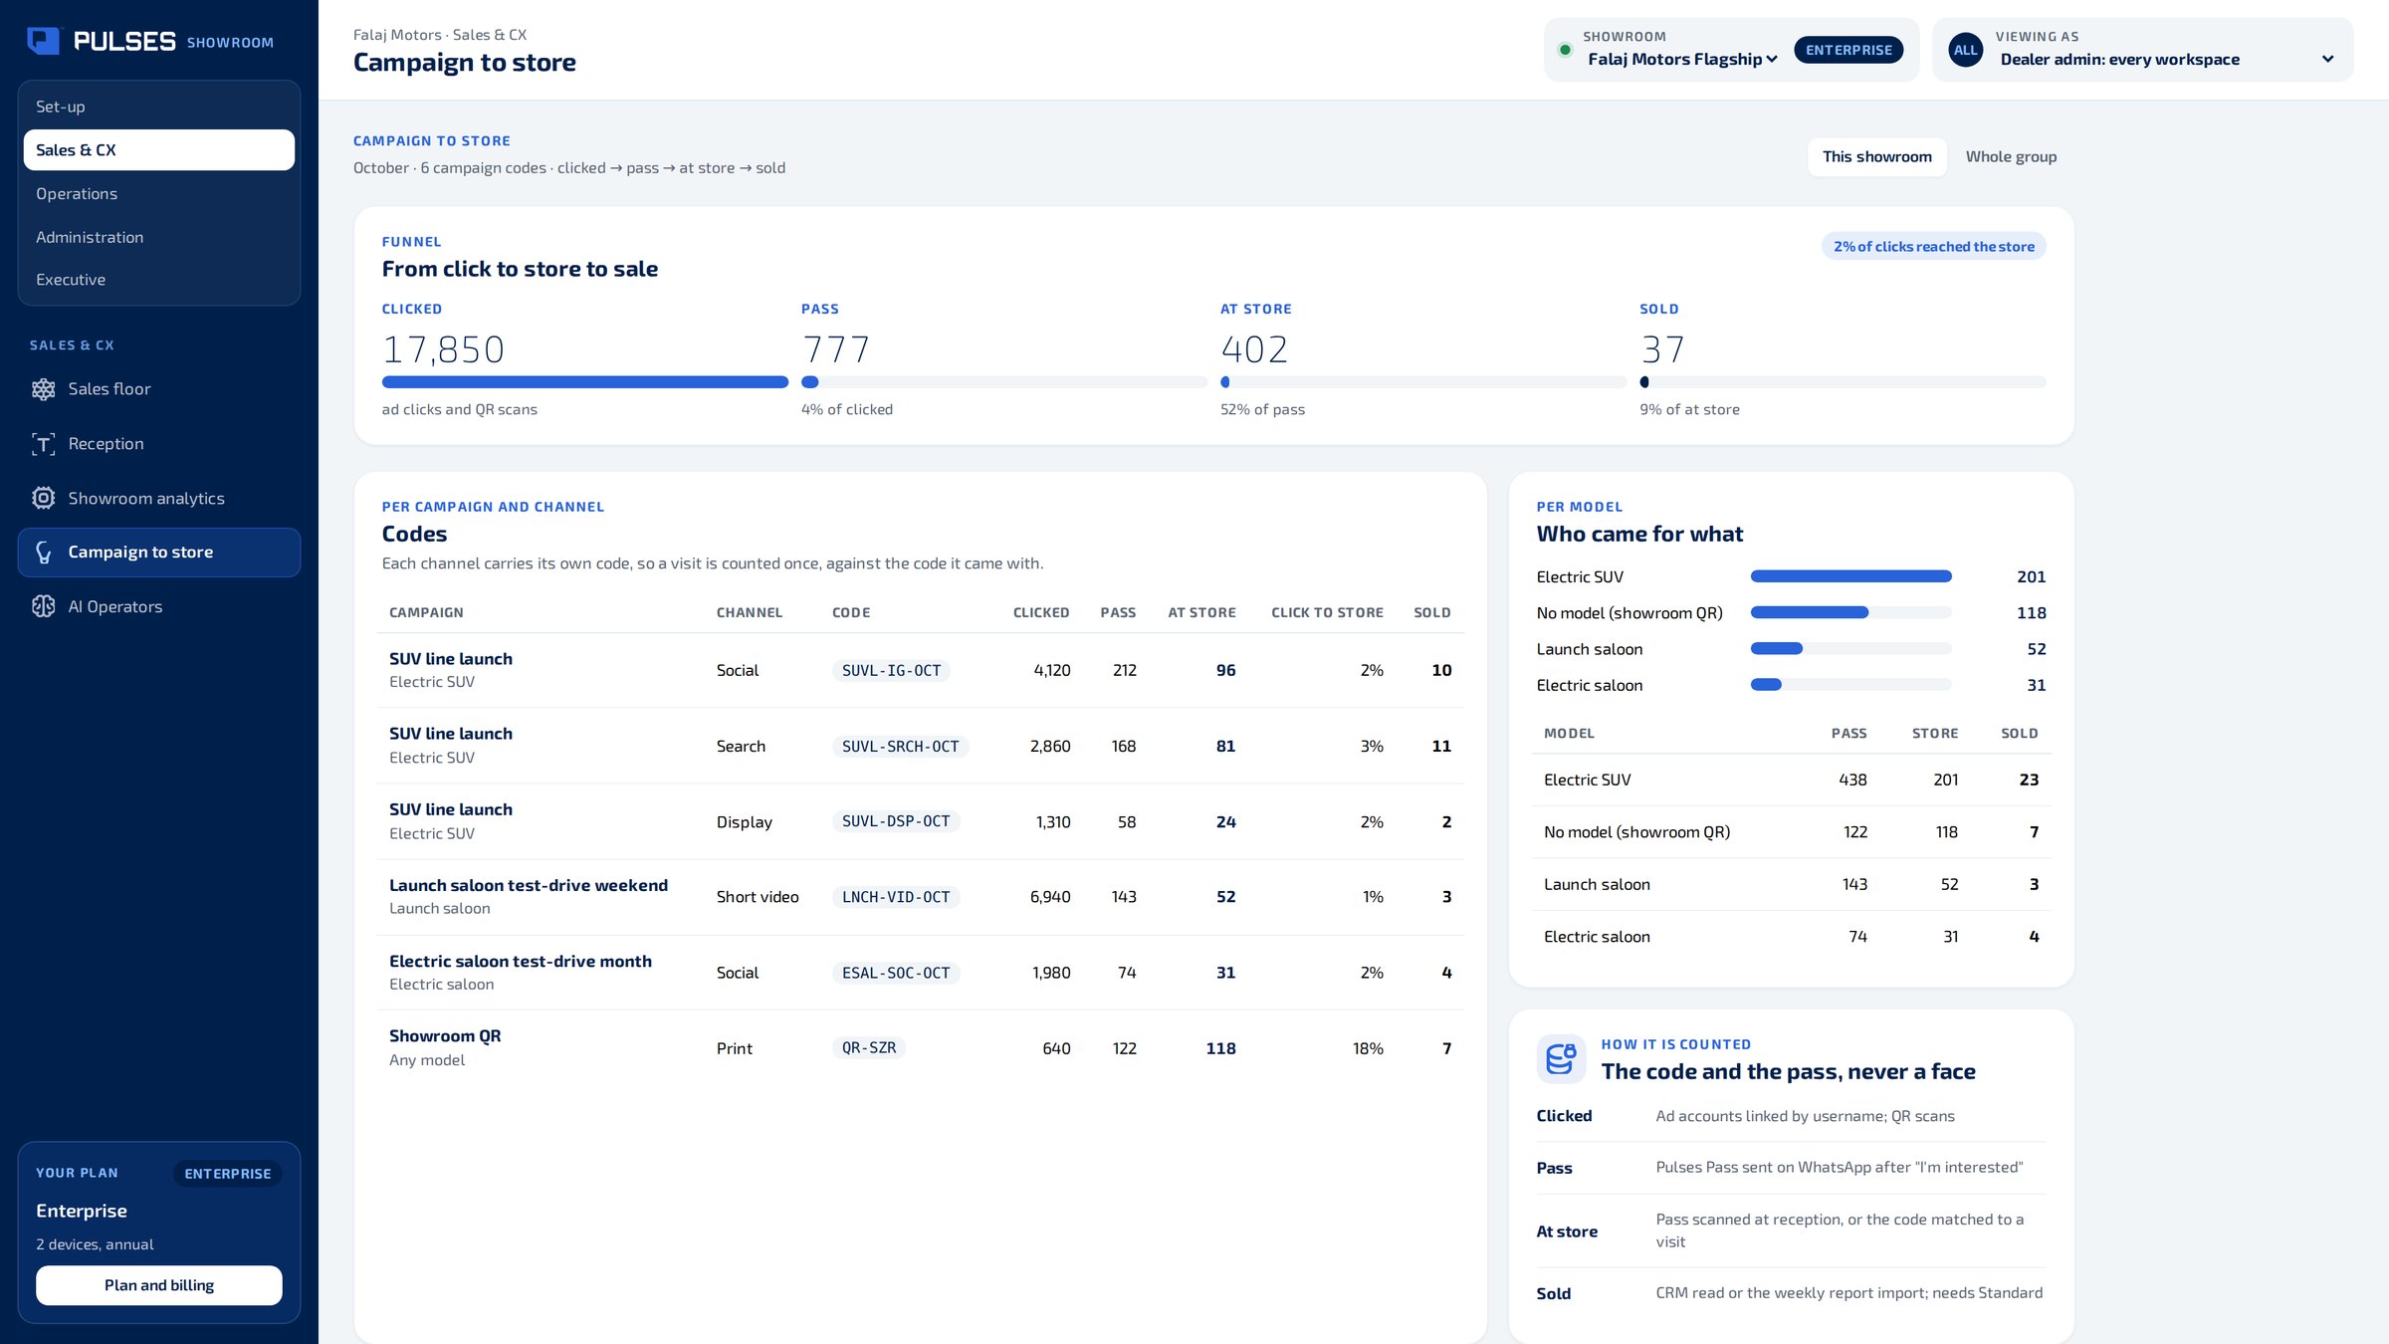The height and width of the screenshot is (1344, 2389).
Task: Click the Plan and billing button
Action: [159, 1285]
